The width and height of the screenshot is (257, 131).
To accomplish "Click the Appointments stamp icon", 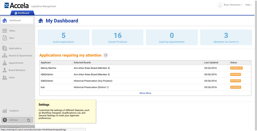I will (4, 63).
